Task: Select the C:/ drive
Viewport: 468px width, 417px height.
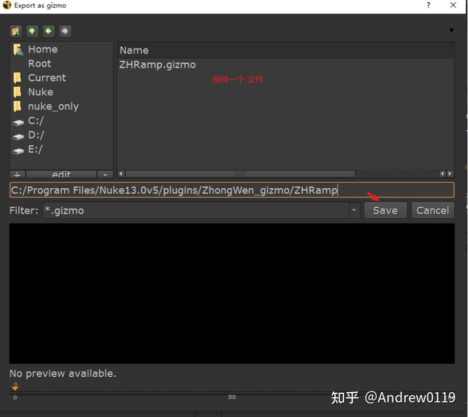Action: point(35,121)
